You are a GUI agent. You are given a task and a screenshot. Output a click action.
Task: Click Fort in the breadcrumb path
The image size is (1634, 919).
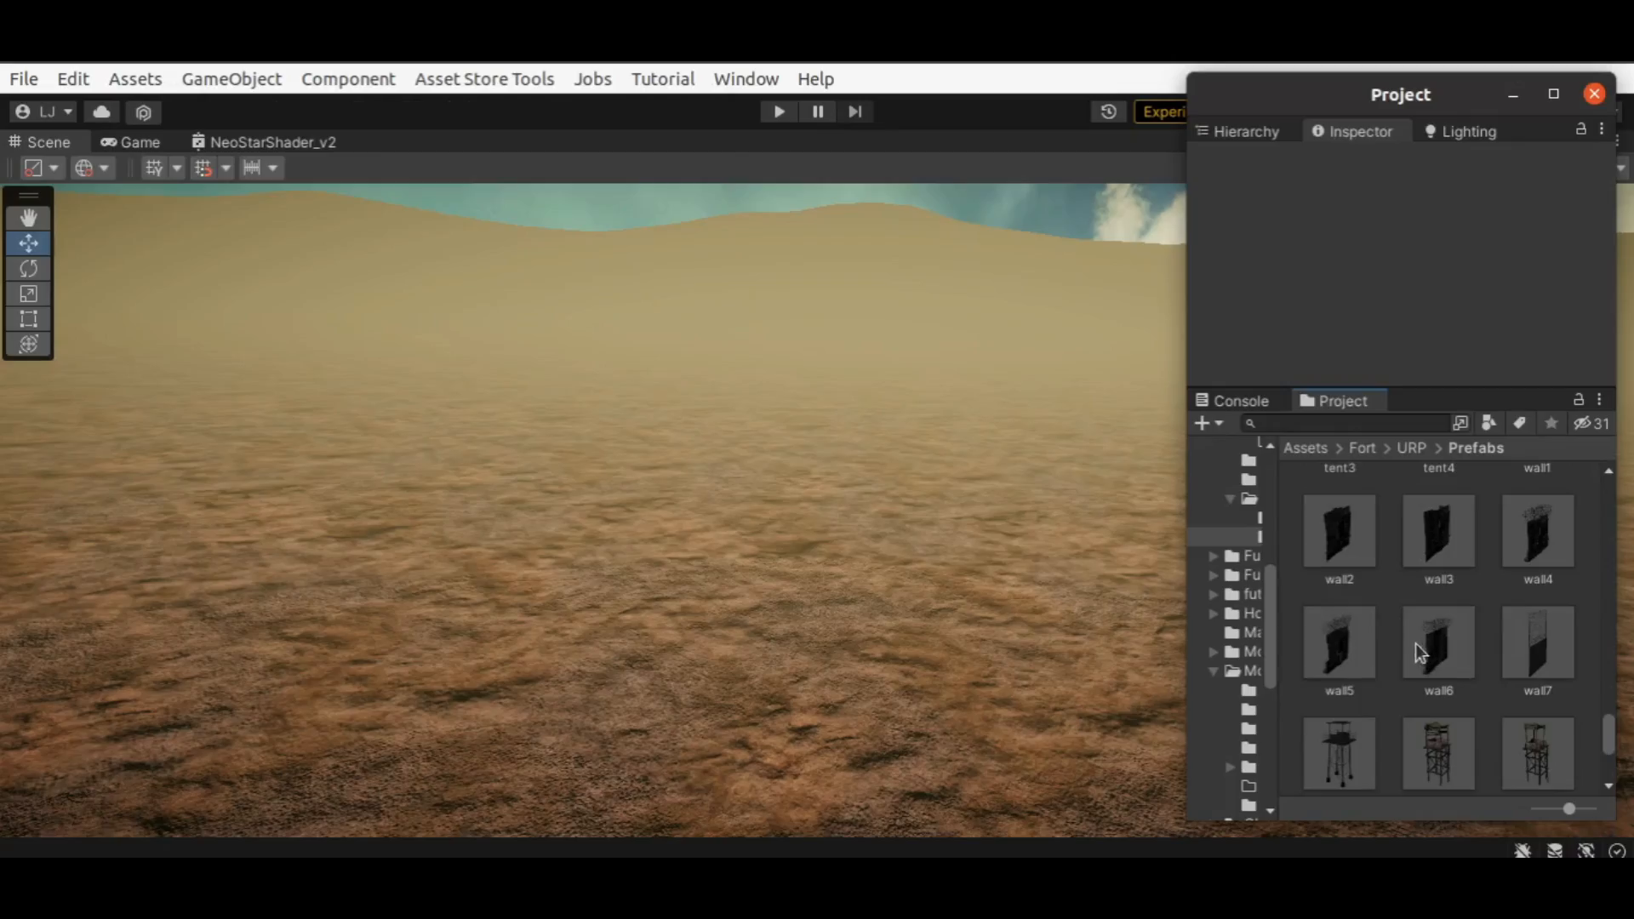pos(1362,448)
